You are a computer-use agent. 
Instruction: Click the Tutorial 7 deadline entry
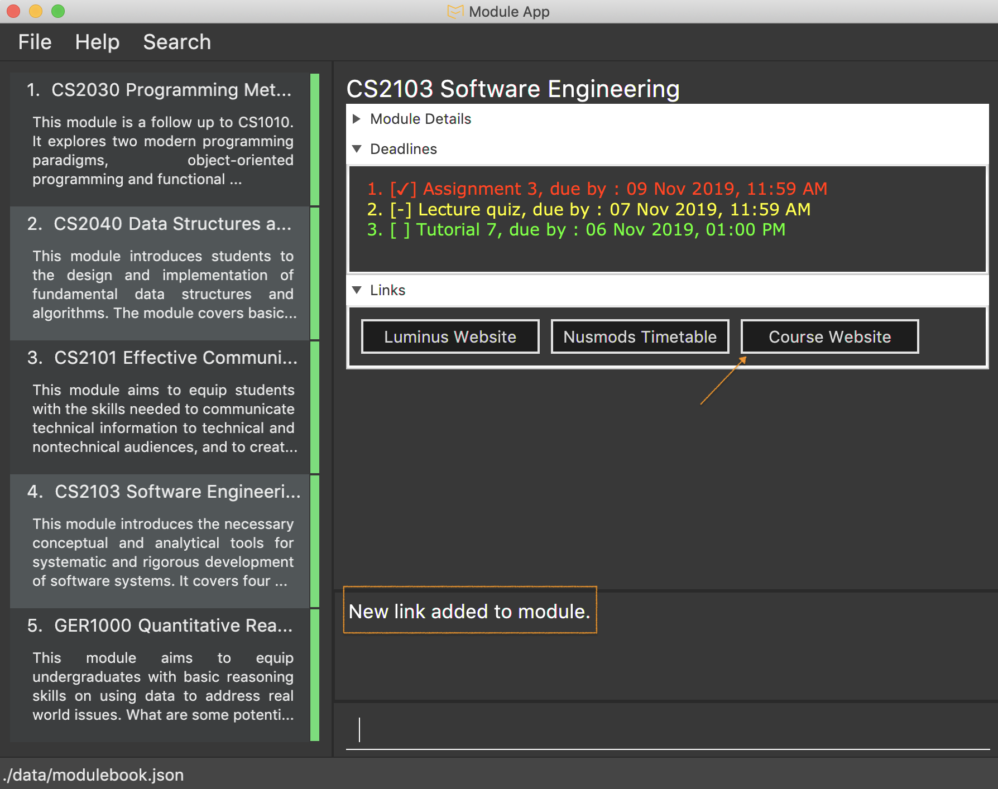[576, 229]
